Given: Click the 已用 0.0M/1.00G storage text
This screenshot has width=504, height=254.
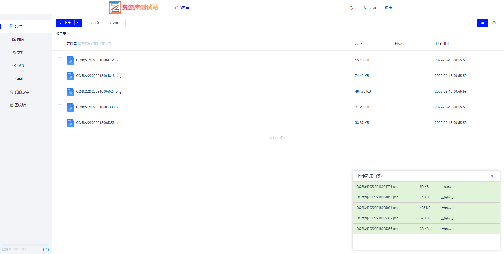Looking at the screenshot, I should pos(14,249).
